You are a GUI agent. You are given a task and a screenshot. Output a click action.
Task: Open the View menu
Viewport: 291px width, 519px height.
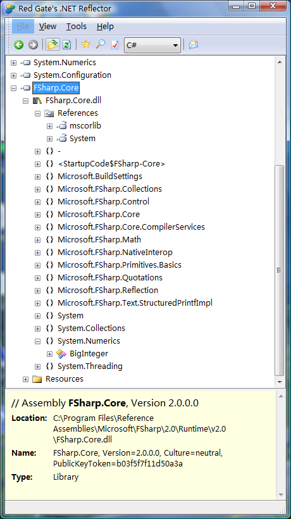(47, 27)
